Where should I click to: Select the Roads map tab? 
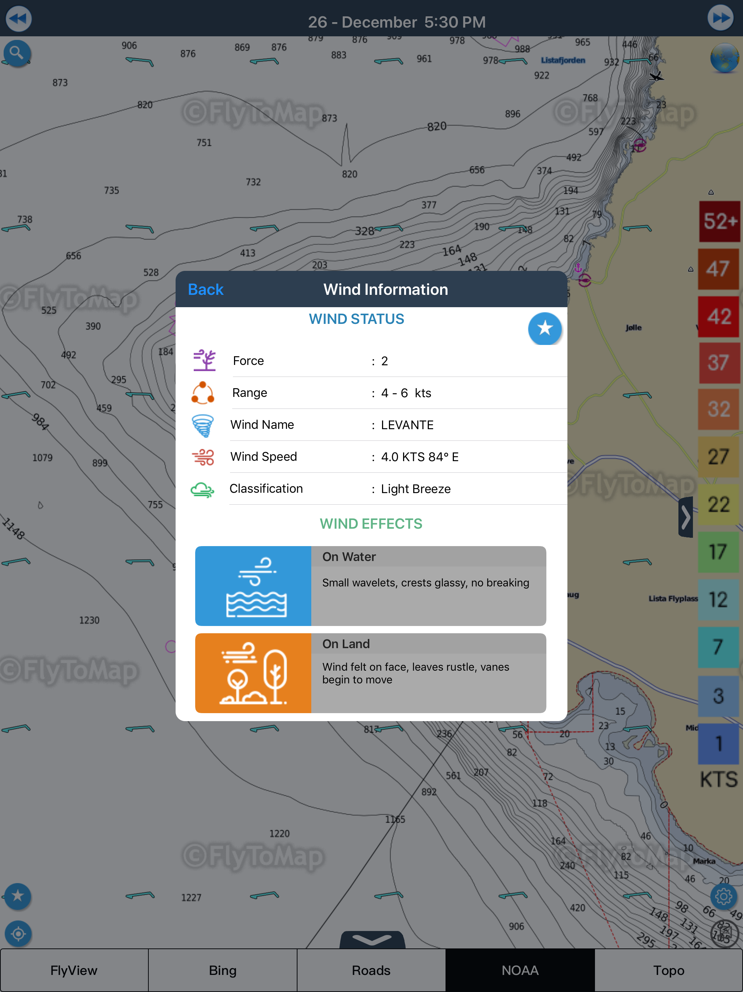pos(371,970)
